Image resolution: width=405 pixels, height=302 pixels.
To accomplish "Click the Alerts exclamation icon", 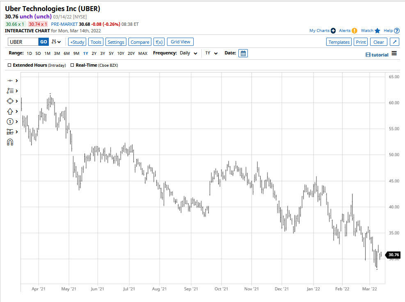I will [x=354, y=31].
